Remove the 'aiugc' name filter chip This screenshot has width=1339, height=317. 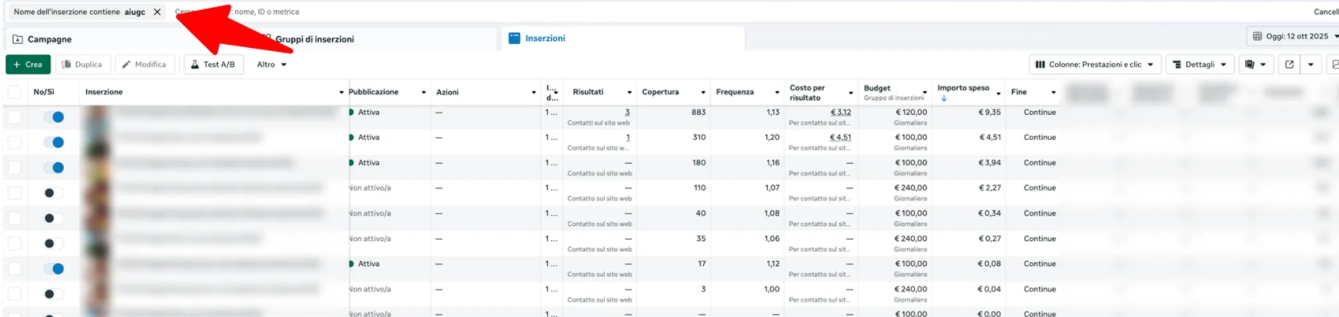click(x=158, y=12)
